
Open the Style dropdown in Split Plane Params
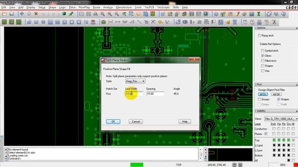tap(135, 81)
